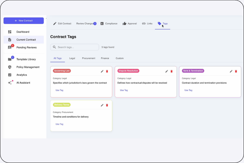
Task: Open the AI Assistant from sidebar
Action: pos(23,83)
